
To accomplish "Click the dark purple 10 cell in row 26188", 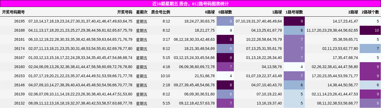I will 370,30.
